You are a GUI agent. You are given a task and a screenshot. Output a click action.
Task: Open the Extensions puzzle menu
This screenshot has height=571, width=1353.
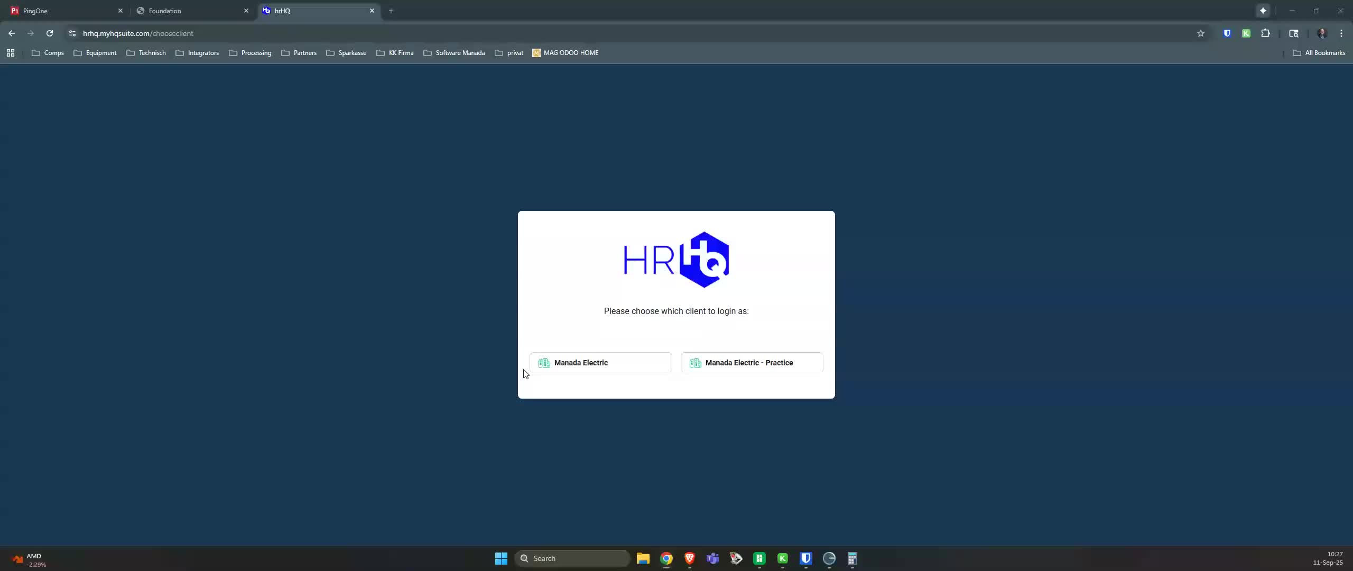tap(1265, 33)
